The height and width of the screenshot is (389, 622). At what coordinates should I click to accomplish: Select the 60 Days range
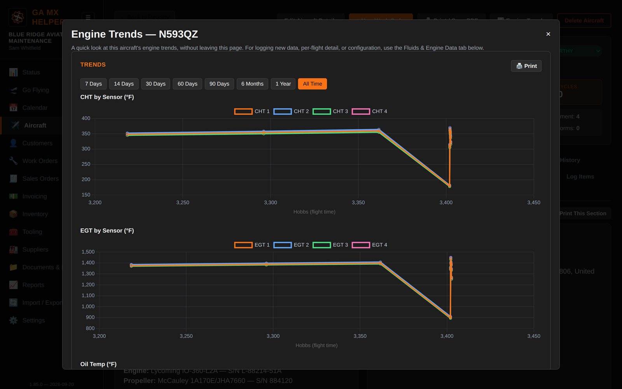click(187, 84)
